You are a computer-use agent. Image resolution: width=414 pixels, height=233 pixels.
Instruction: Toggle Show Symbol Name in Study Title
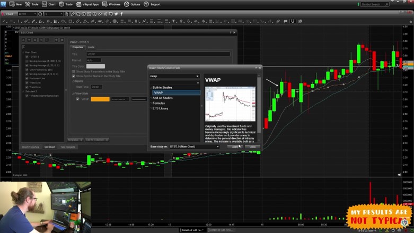(74, 76)
